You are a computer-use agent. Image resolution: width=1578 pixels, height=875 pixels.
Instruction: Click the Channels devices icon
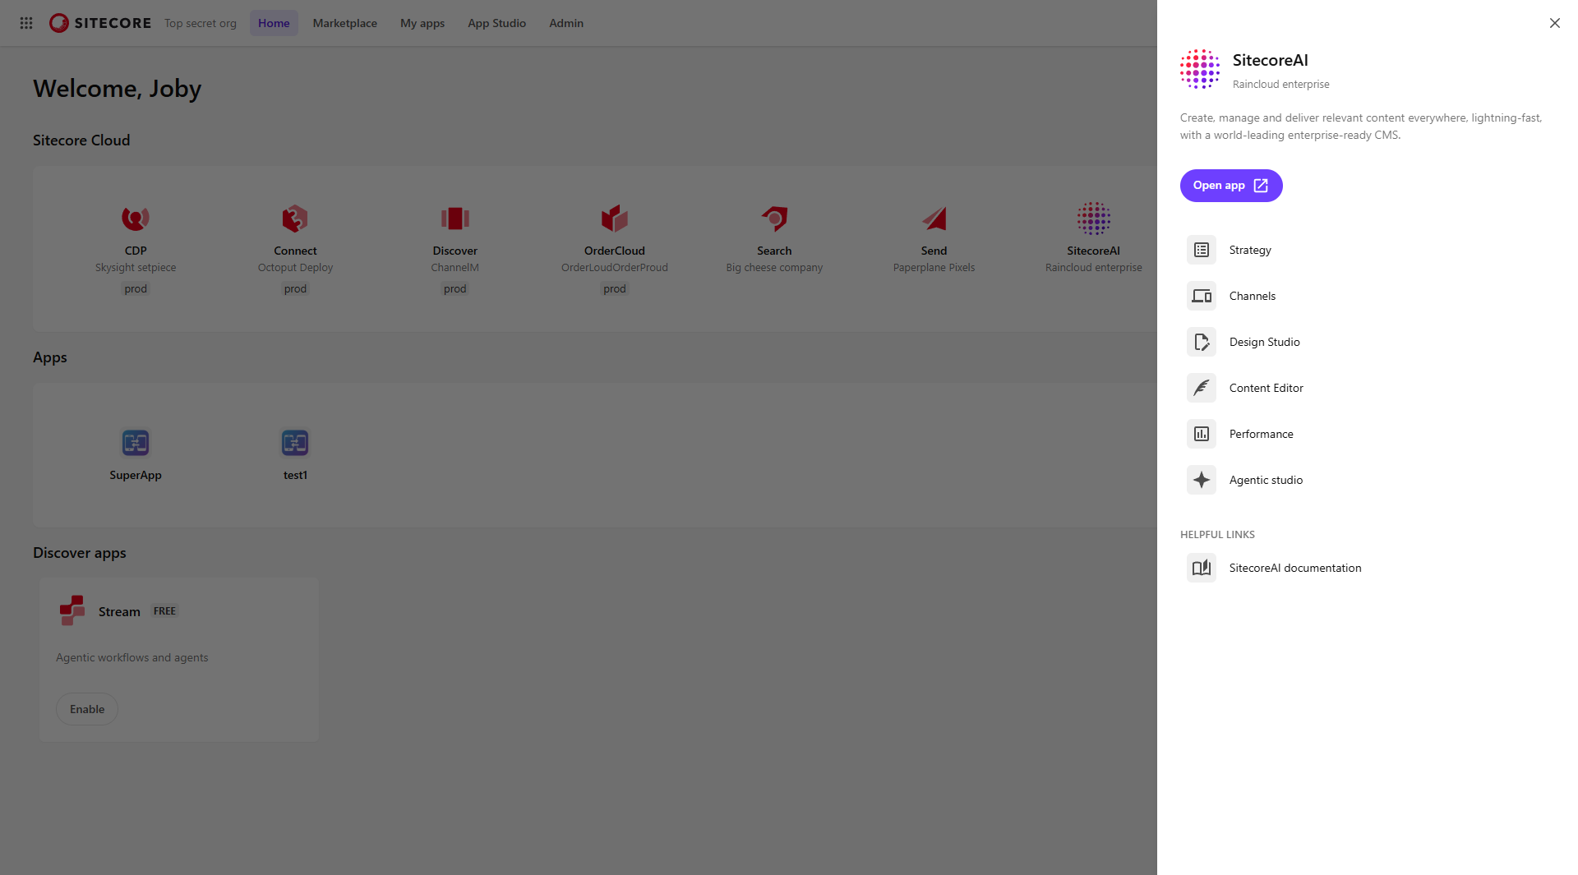click(1202, 296)
